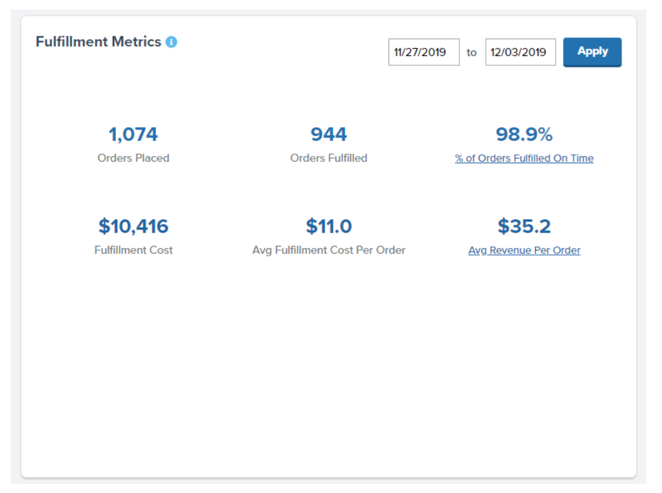Image resolution: width=662 pixels, height=493 pixels.
Task: Click the Fulfillment Cost label
Action: [133, 250]
